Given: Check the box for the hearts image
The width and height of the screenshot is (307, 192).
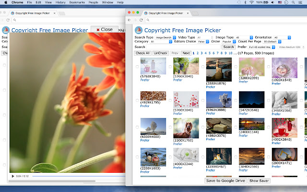Looking at the screenshot, I should [x=170, y=100].
